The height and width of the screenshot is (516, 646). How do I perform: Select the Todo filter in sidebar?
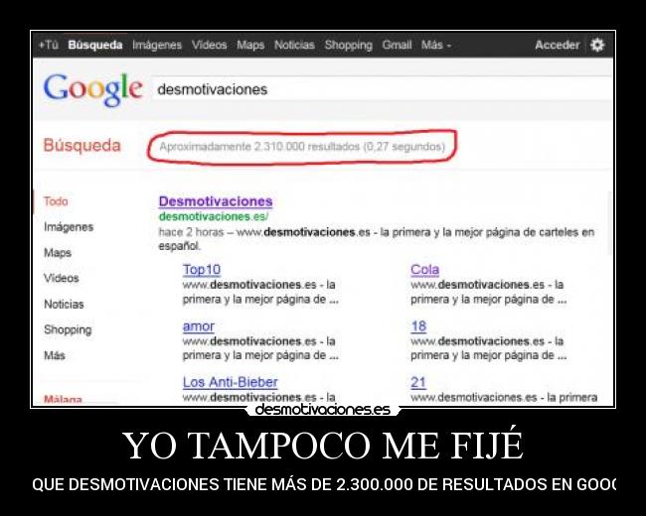[x=56, y=201]
